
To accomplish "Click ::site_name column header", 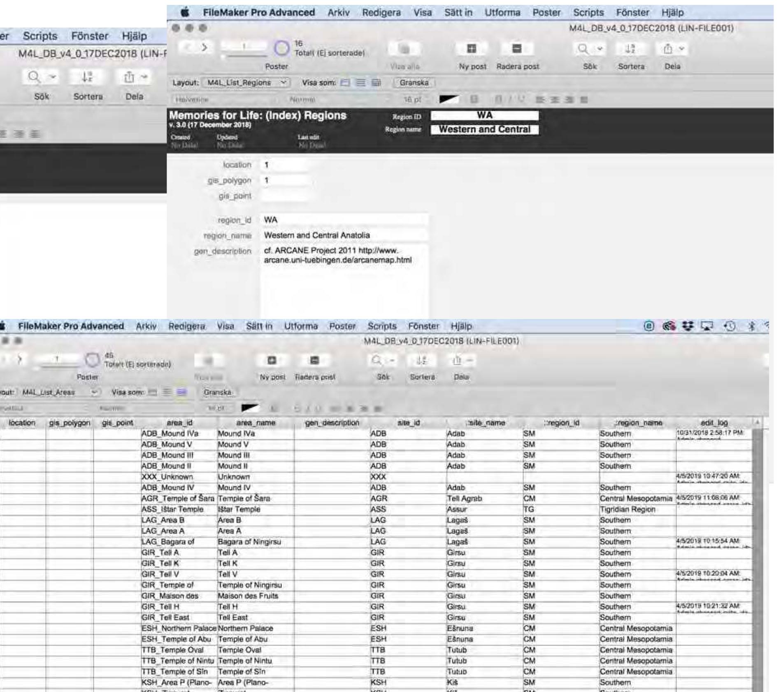I will click(x=485, y=423).
